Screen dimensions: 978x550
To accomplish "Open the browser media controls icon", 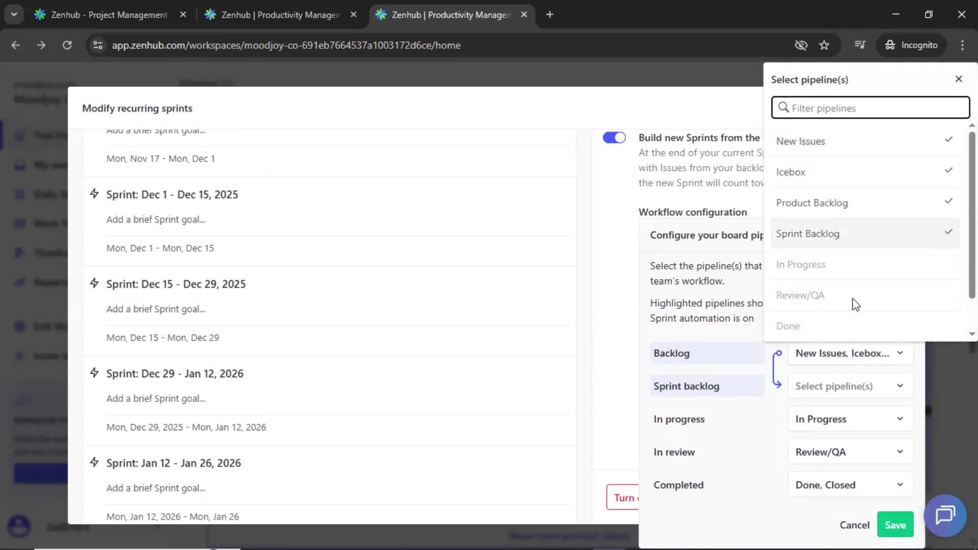I will click(860, 45).
